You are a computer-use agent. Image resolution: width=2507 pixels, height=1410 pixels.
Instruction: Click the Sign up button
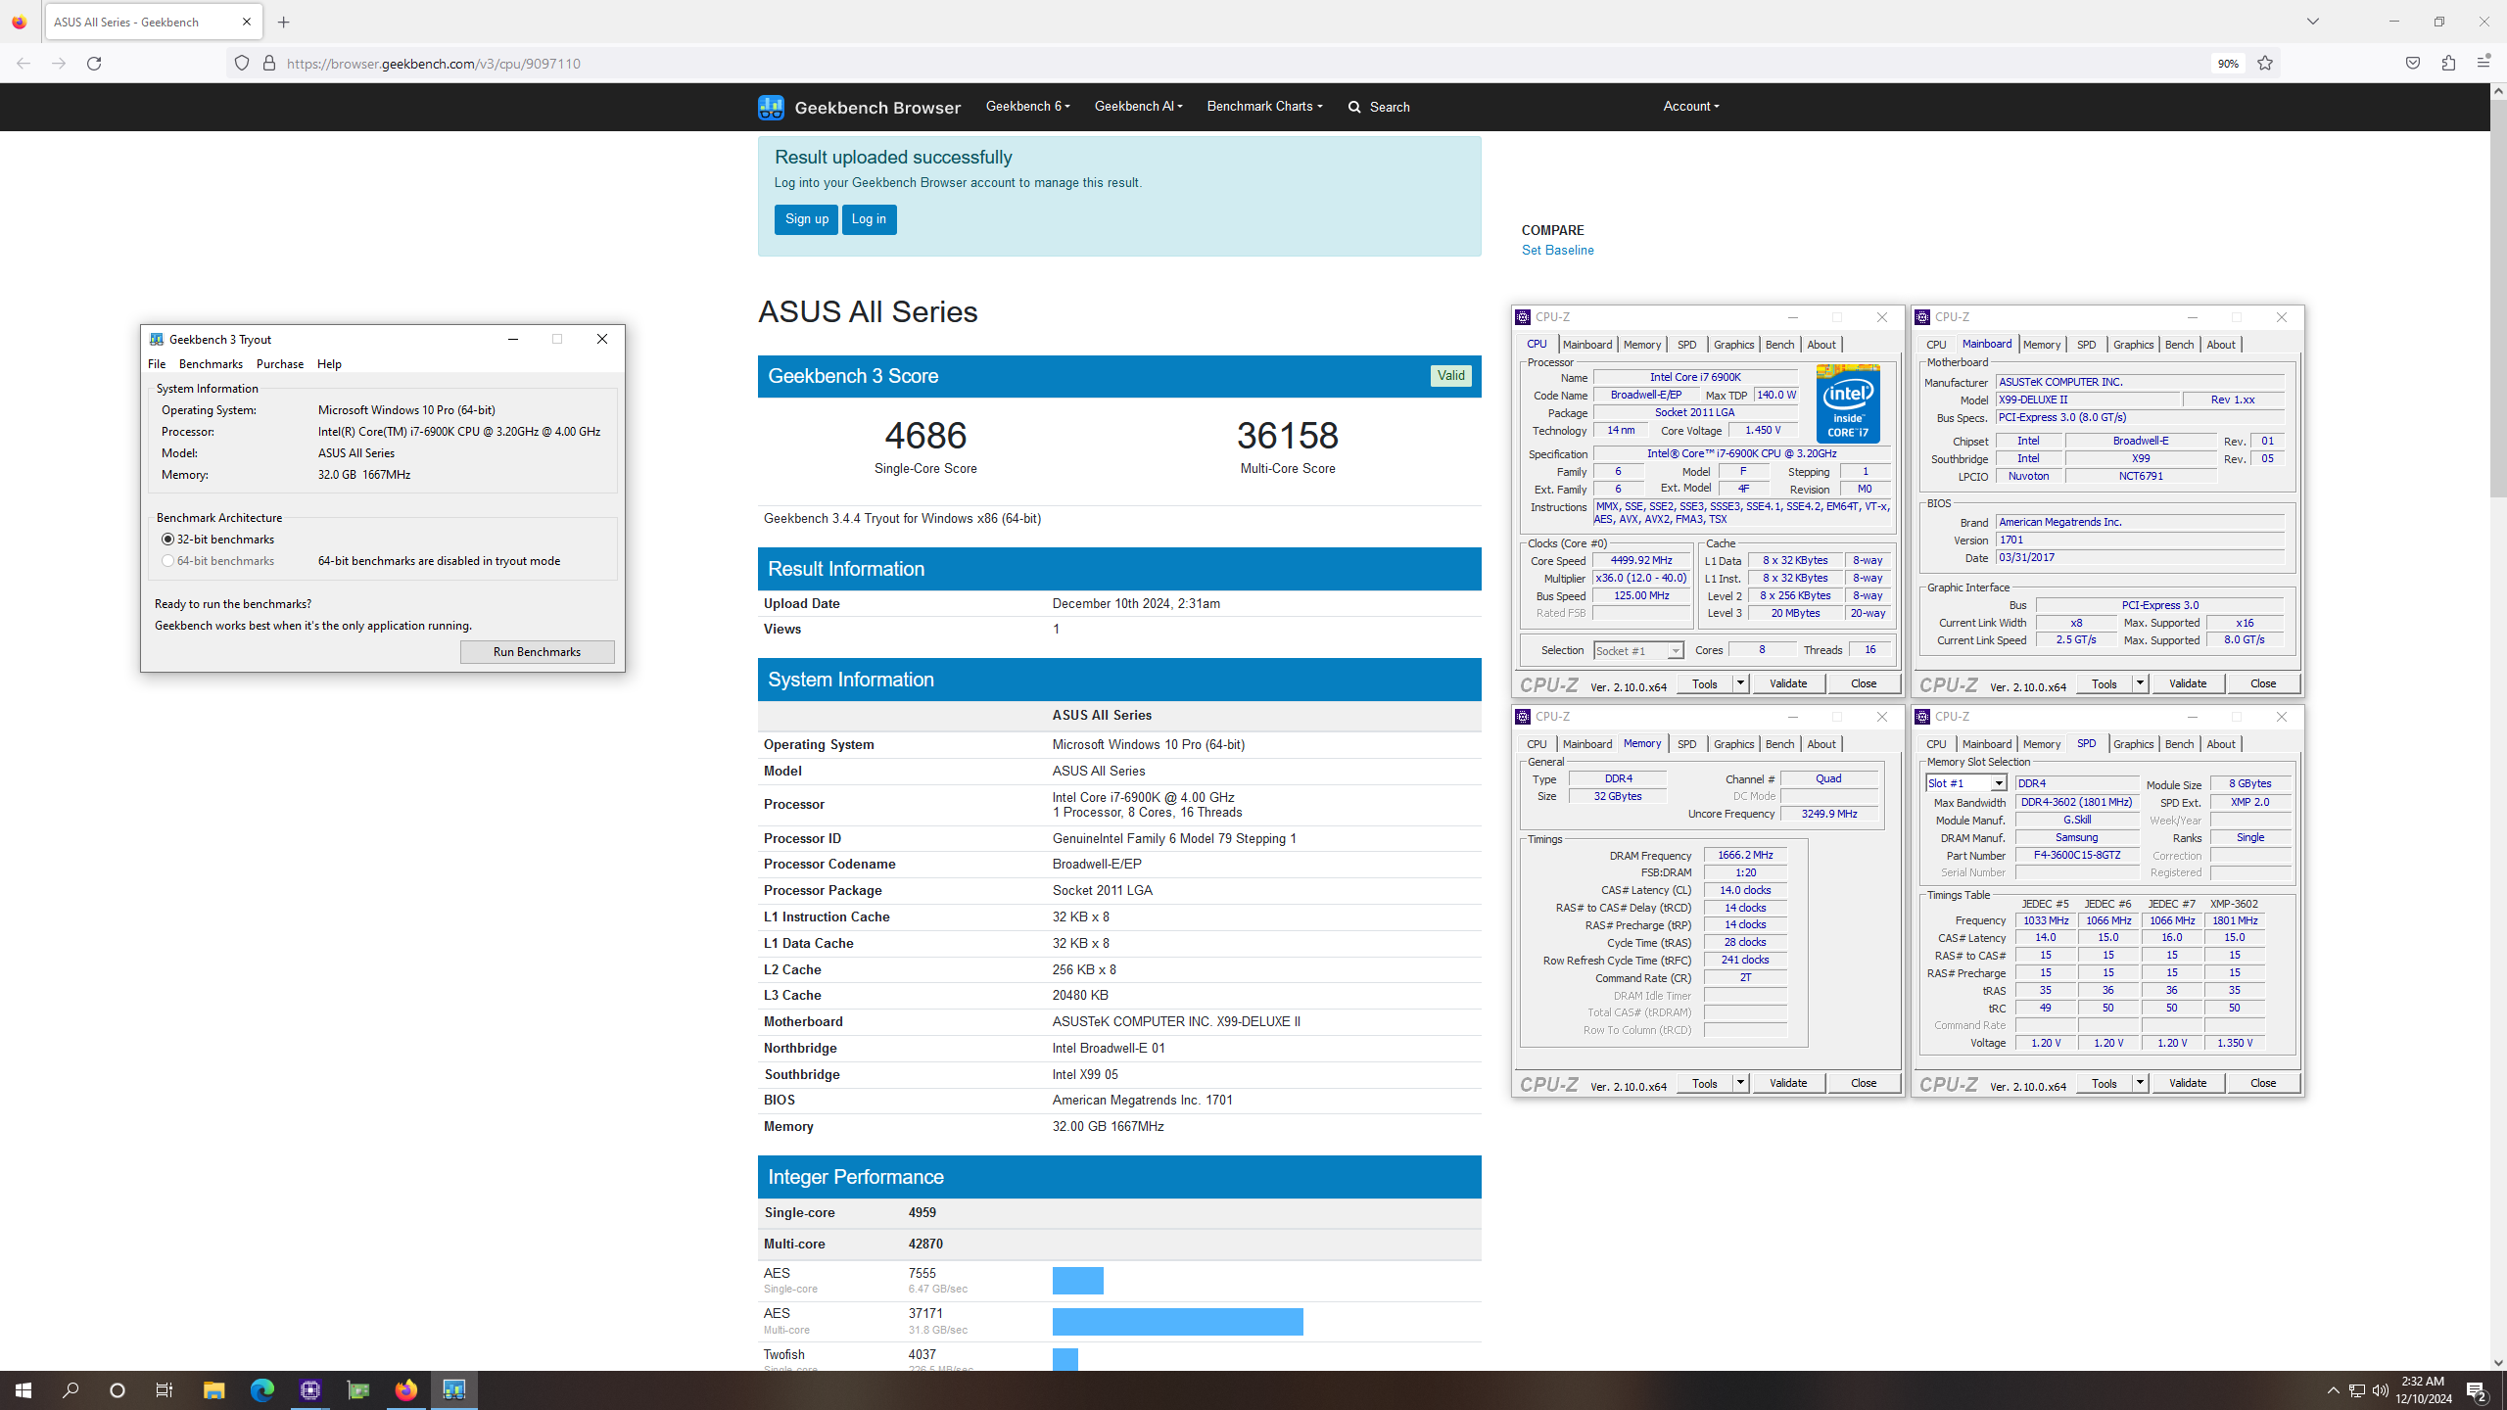coord(806,219)
